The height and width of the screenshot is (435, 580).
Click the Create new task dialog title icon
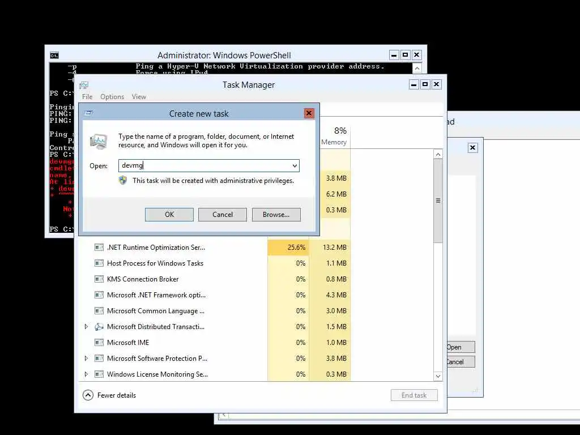coord(89,113)
